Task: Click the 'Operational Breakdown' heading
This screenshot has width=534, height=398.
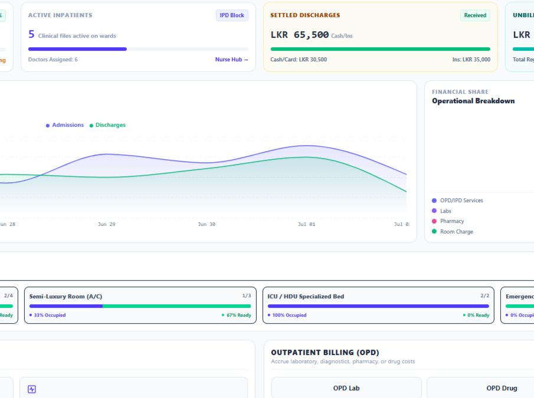Action: pyautogui.click(x=473, y=101)
